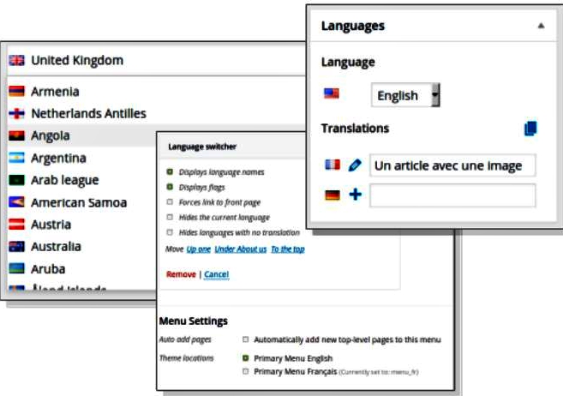Enable Forces link to front page
Viewport: 563px width, 396px height.
tap(170, 202)
